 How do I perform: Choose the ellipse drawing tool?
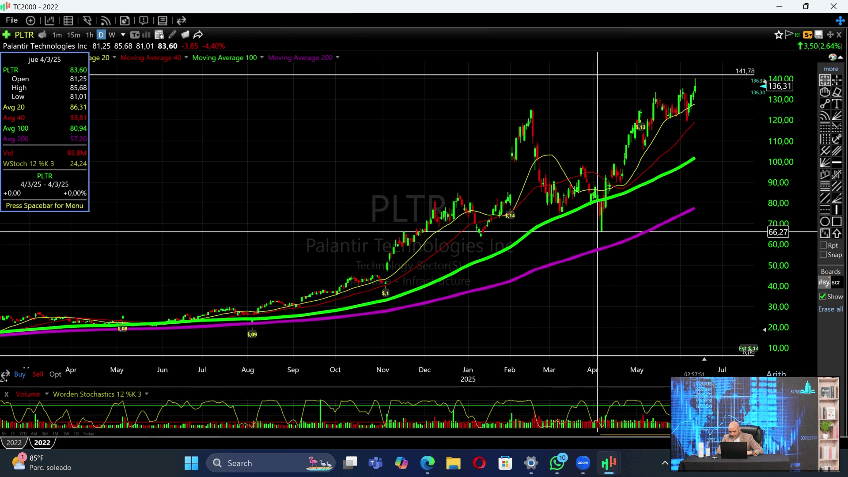coord(825,222)
